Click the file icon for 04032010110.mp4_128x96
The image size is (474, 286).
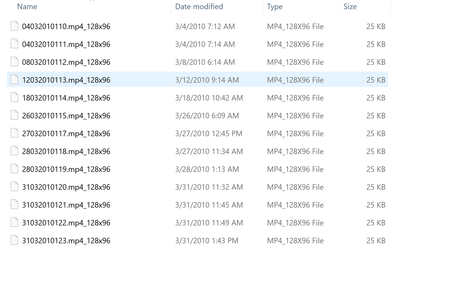click(14, 26)
